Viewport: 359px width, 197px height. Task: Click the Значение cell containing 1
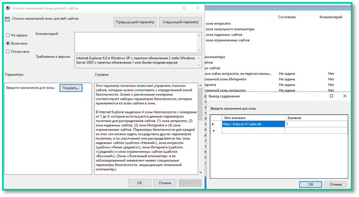pos(317,124)
